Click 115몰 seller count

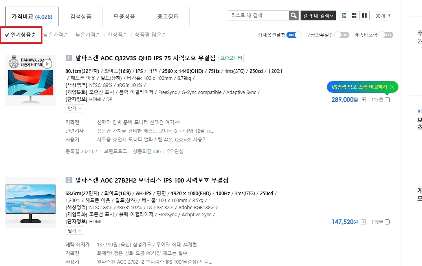tap(377, 100)
